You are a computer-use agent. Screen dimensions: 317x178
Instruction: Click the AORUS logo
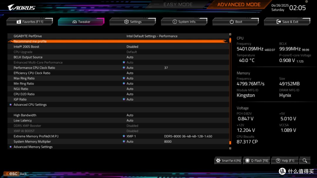coord(21,7)
